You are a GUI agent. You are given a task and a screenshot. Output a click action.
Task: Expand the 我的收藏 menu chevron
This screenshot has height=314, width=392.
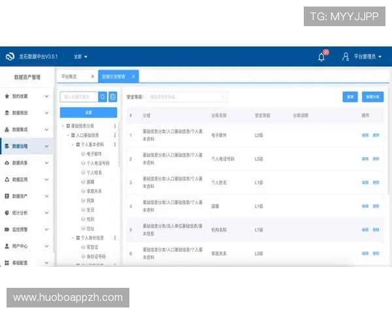[x=47, y=96]
